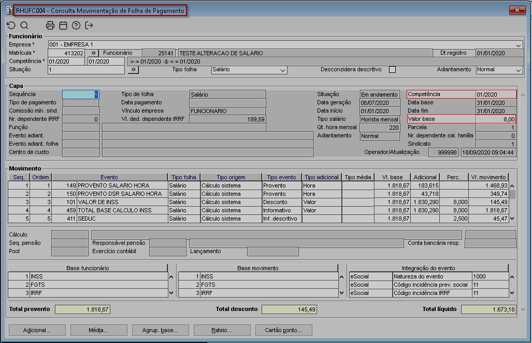Click the magnifying glass search icon

24,25
